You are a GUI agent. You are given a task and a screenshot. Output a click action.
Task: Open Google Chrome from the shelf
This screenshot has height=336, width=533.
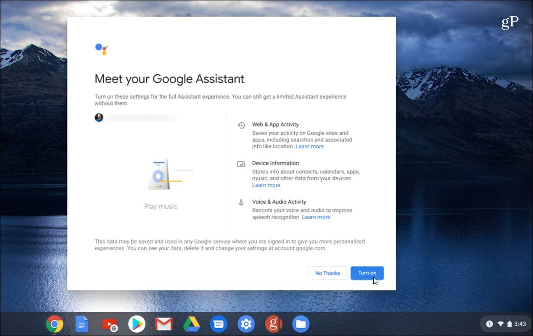point(55,324)
